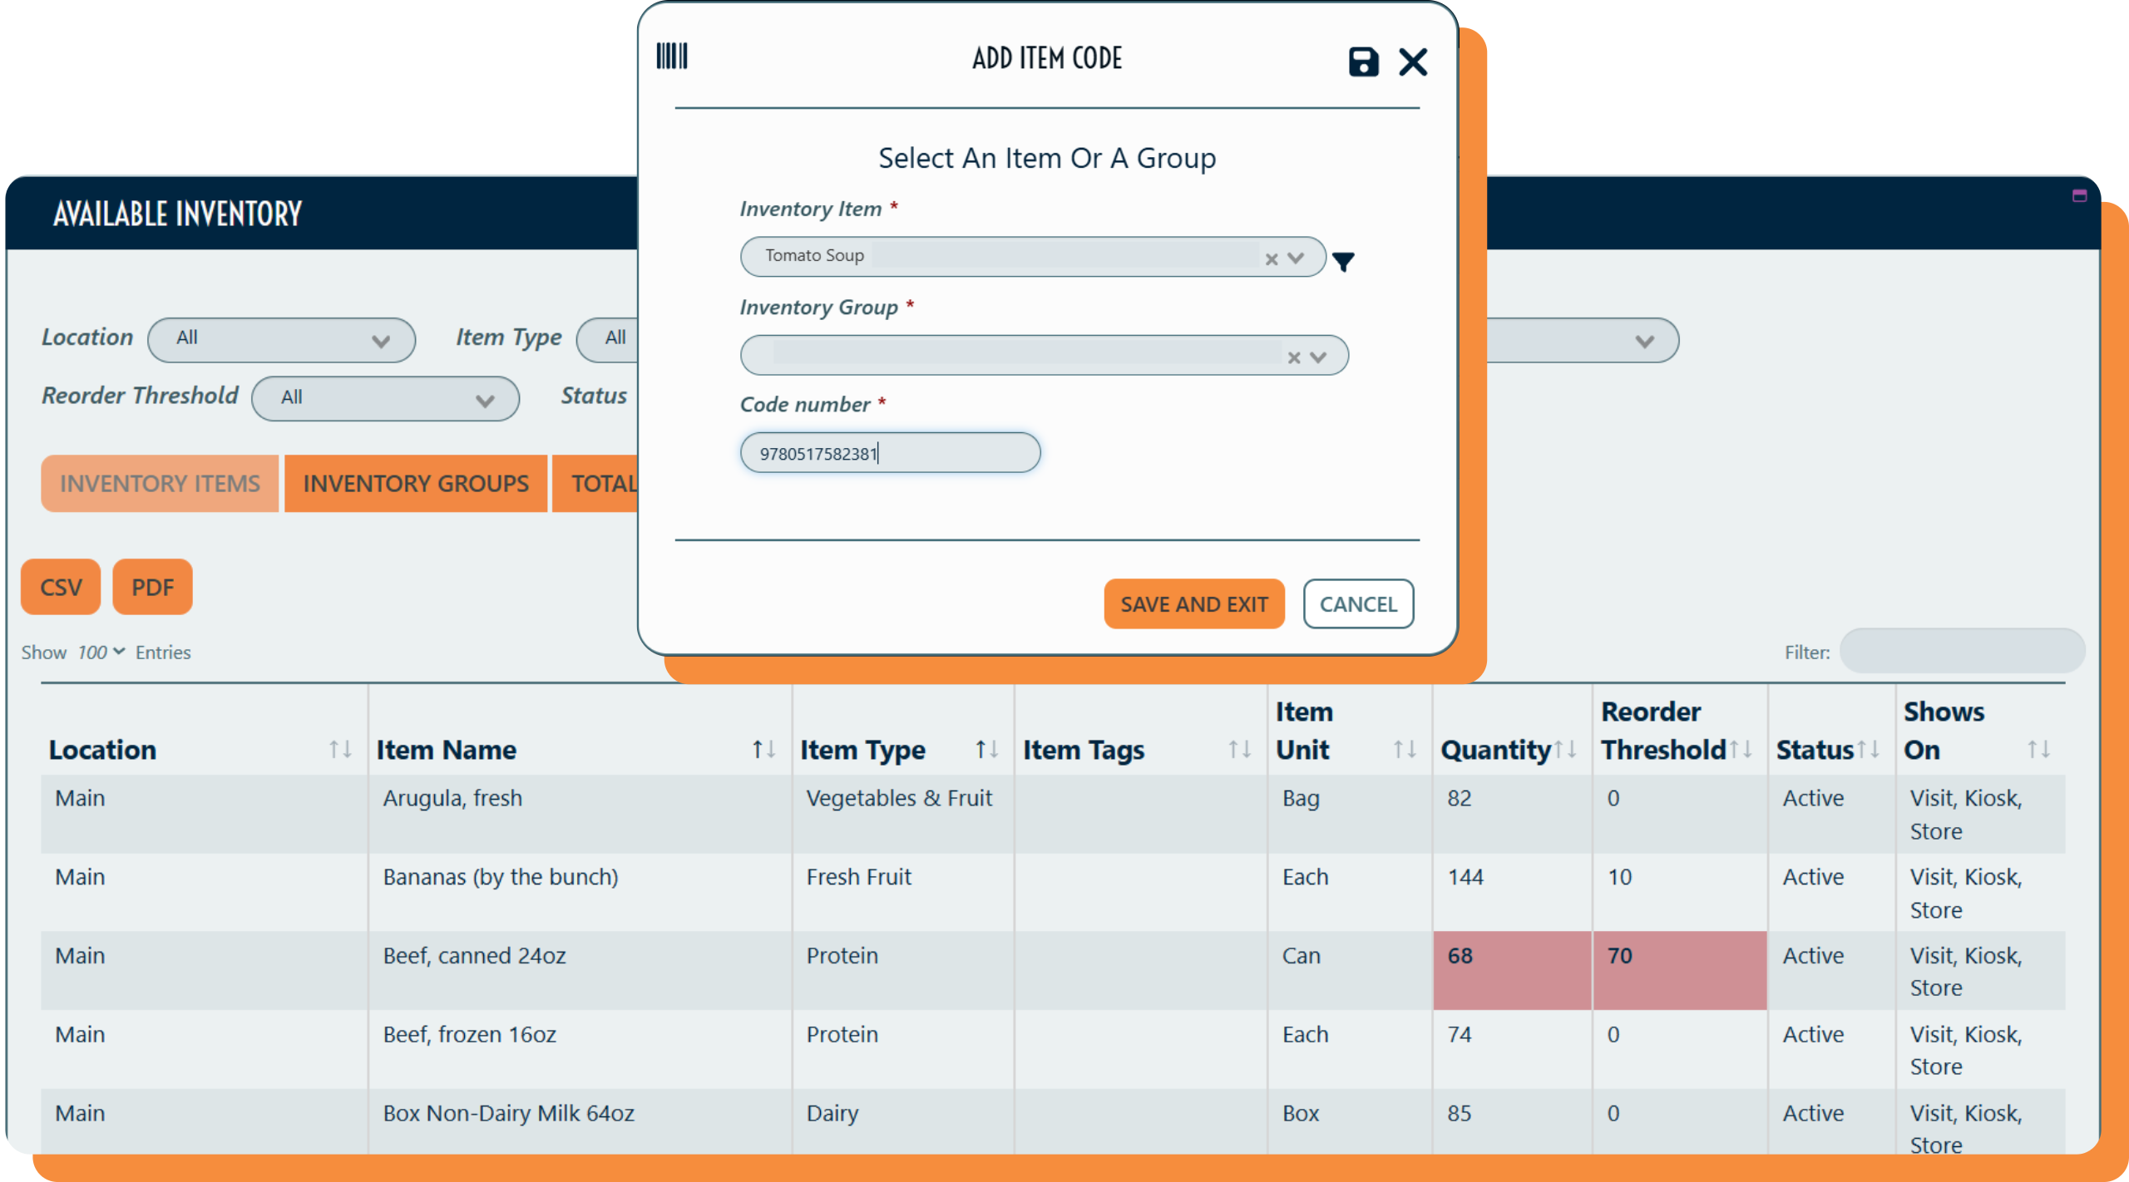This screenshot has height=1182, width=2129.
Task: Click the small purple window icon top right
Action: (x=2079, y=196)
